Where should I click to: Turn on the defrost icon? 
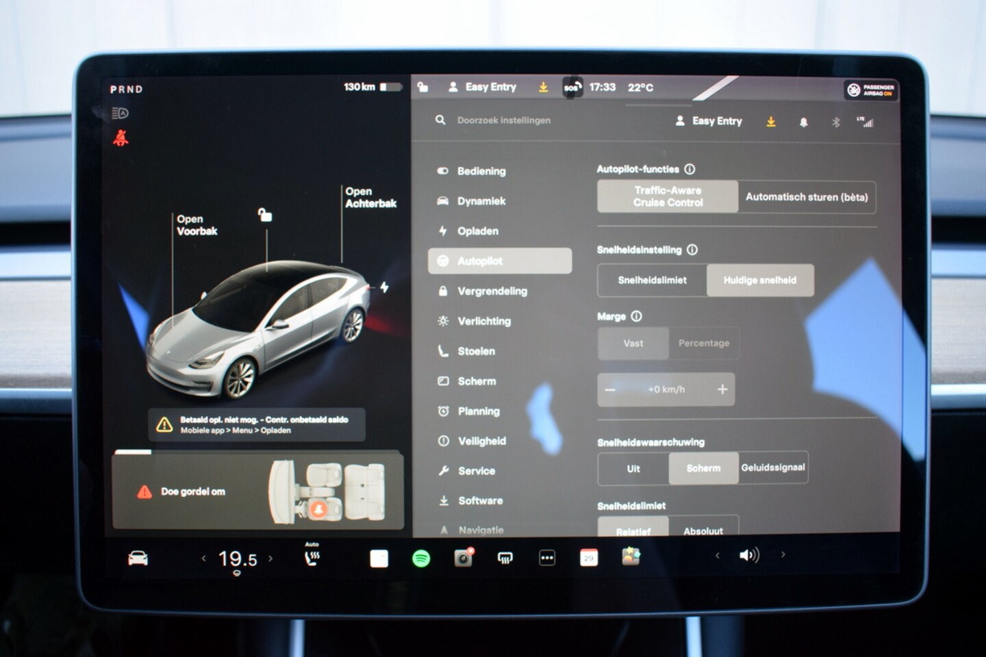click(x=505, y=558)
